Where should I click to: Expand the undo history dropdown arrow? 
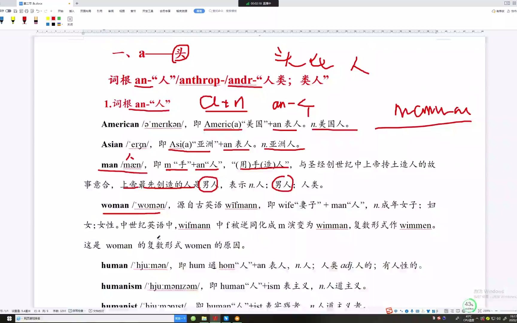pos(41,11)
